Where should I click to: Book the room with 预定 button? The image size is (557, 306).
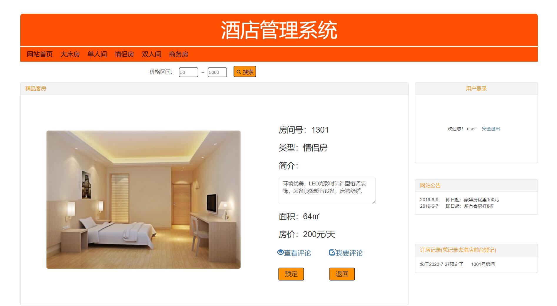coord(291,274)
